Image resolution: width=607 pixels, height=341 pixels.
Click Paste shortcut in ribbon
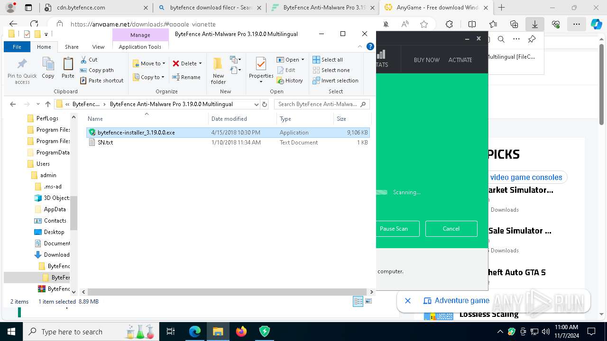click(x=101, y=81)
